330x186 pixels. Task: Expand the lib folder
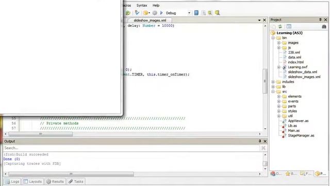pos(273,87)
